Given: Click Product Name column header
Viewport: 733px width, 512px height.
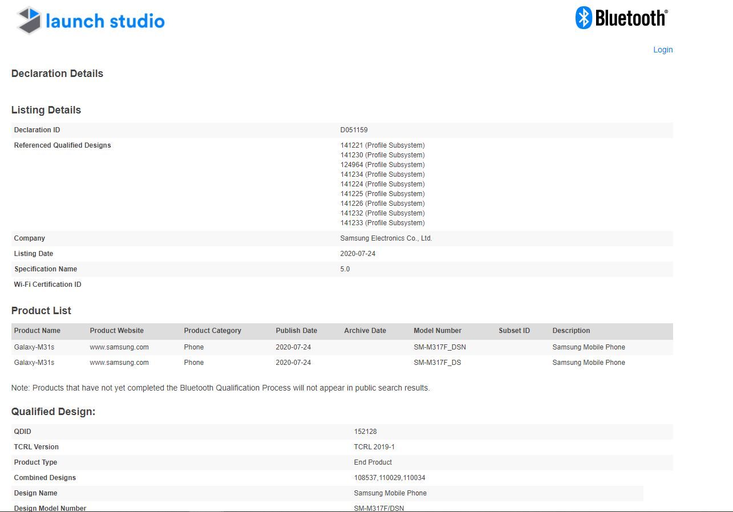Looking at the screenshot, I should point(37,331).
